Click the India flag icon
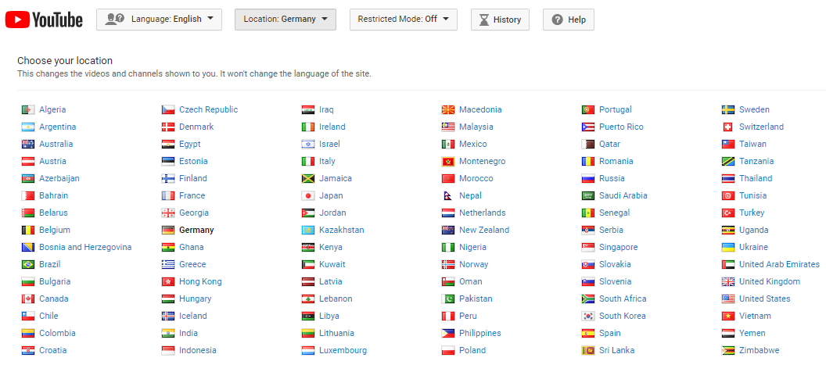The image size is (826, 379). 168,333
